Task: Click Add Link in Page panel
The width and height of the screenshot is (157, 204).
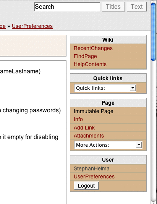Action: [x=84, y=128]
